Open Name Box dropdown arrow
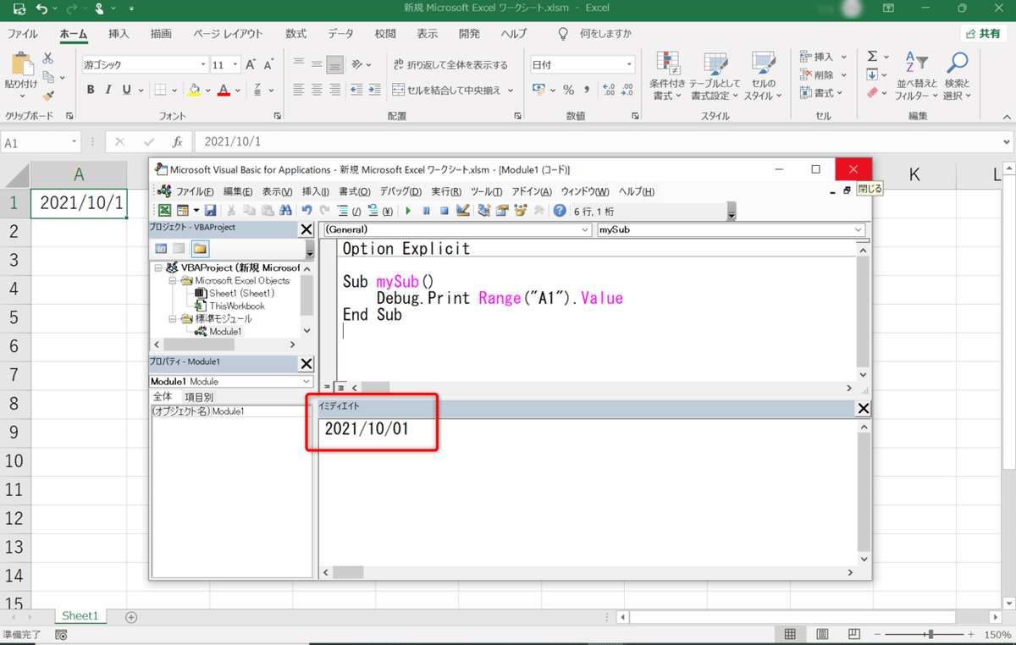The height and width of the screenshot is (645, 1016). click(x=75, y=143)
